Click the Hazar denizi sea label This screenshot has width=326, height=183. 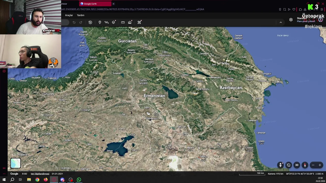click(x=283, y=36)
